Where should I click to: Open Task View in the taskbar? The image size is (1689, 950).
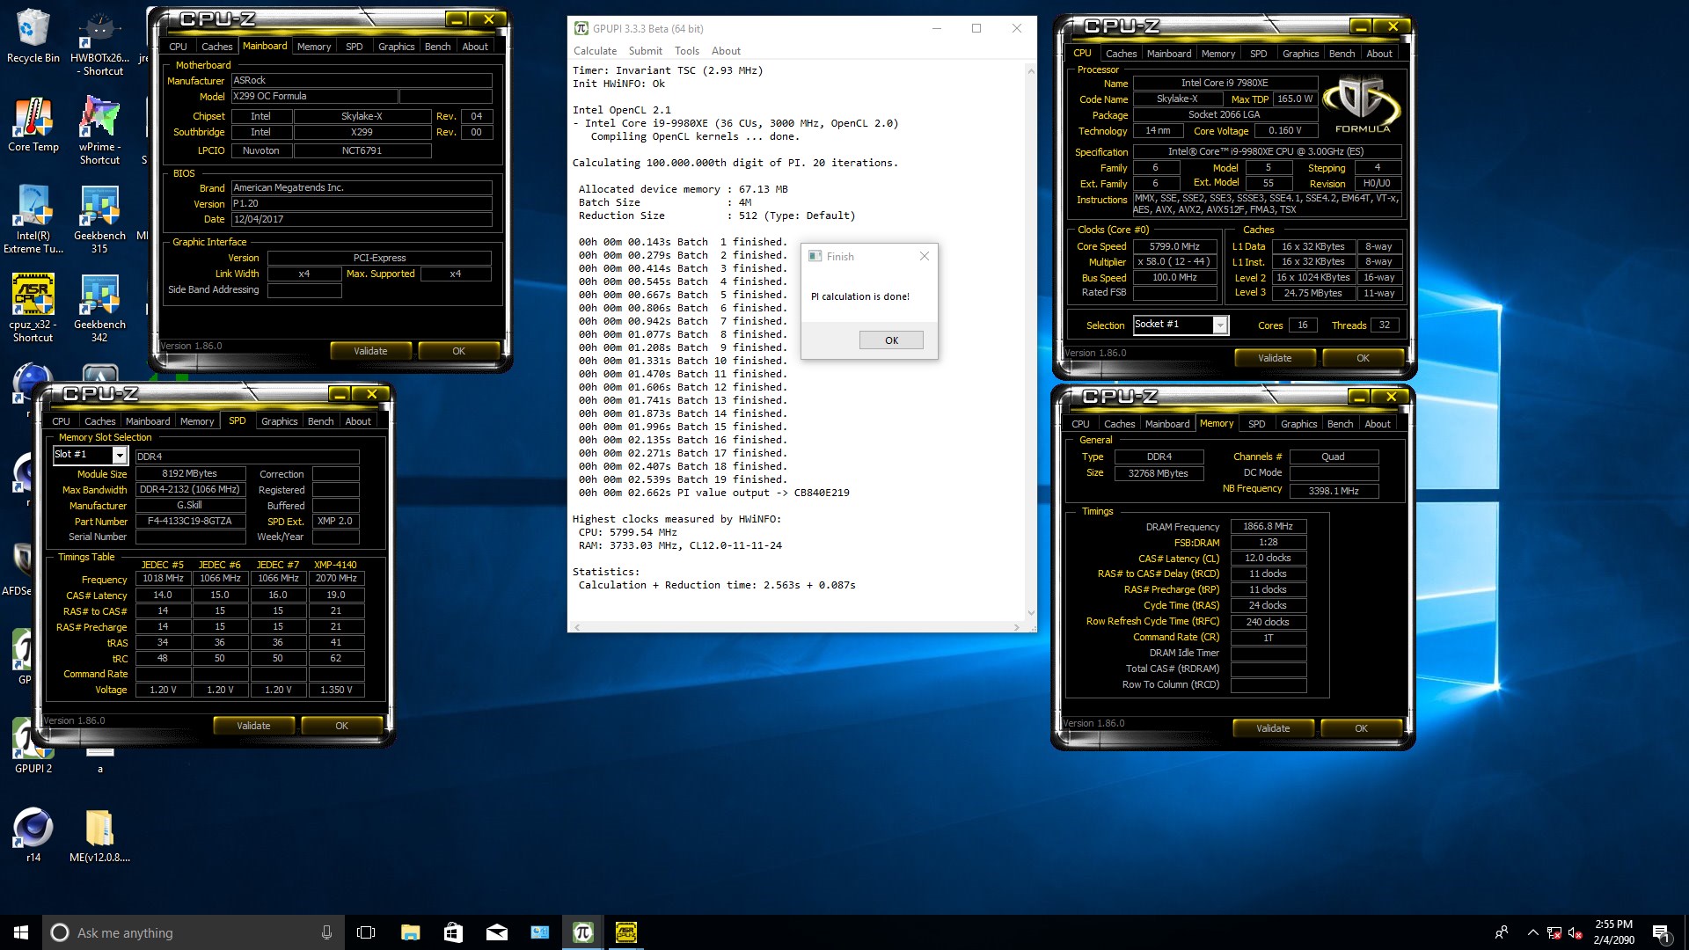click(x=366, y=932)
